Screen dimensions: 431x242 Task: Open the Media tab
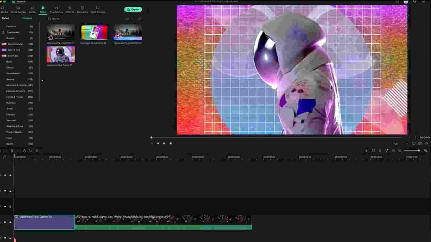click(4, 10)
